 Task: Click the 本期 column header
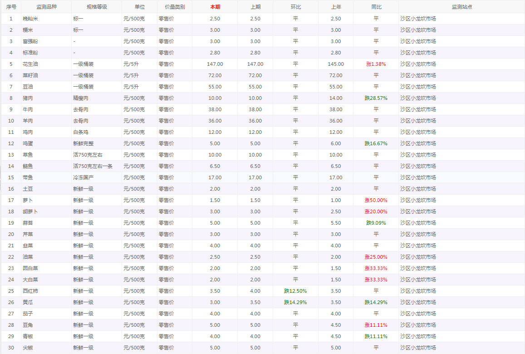215,7
